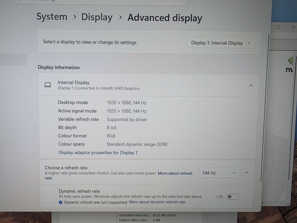Click 8151 MB GDDR7 in background window
The image size is (297, 223).
(x=165, y=215)
